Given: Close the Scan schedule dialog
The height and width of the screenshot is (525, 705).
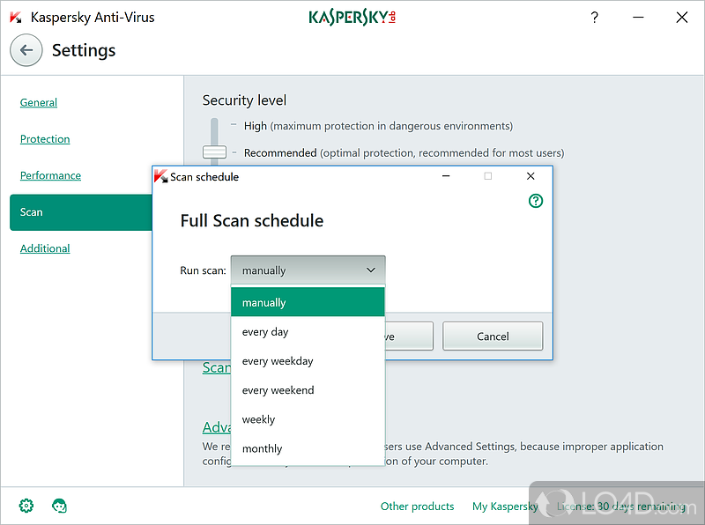Looking at the screenshot, I should point(531,176).
